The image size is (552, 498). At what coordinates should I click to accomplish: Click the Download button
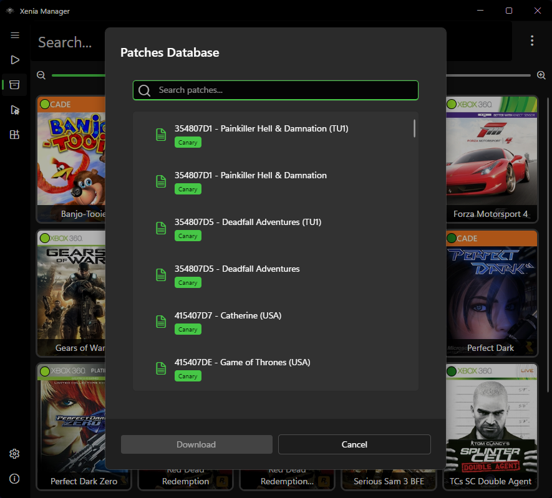[x=196, y=444]
